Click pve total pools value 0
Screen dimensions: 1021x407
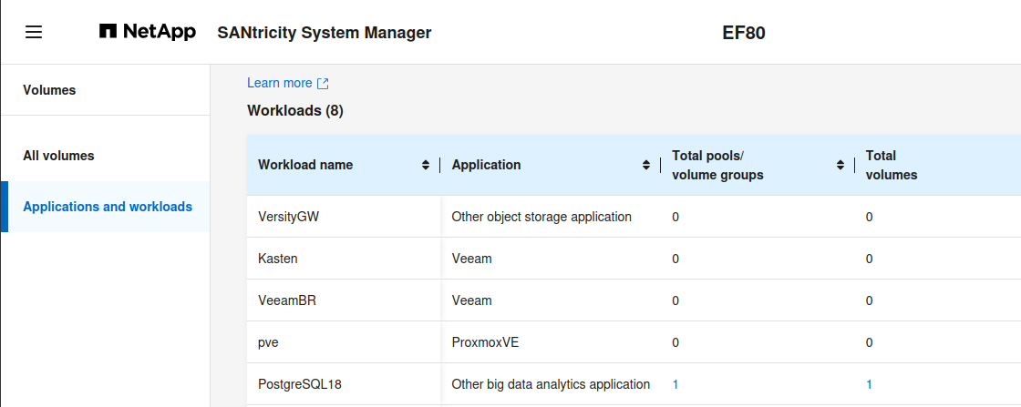click(x=676, y=342)
